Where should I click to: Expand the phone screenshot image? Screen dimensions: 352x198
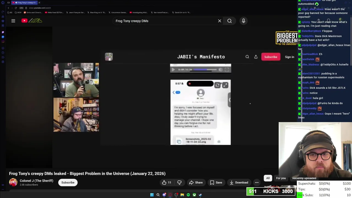coord(225,85)
